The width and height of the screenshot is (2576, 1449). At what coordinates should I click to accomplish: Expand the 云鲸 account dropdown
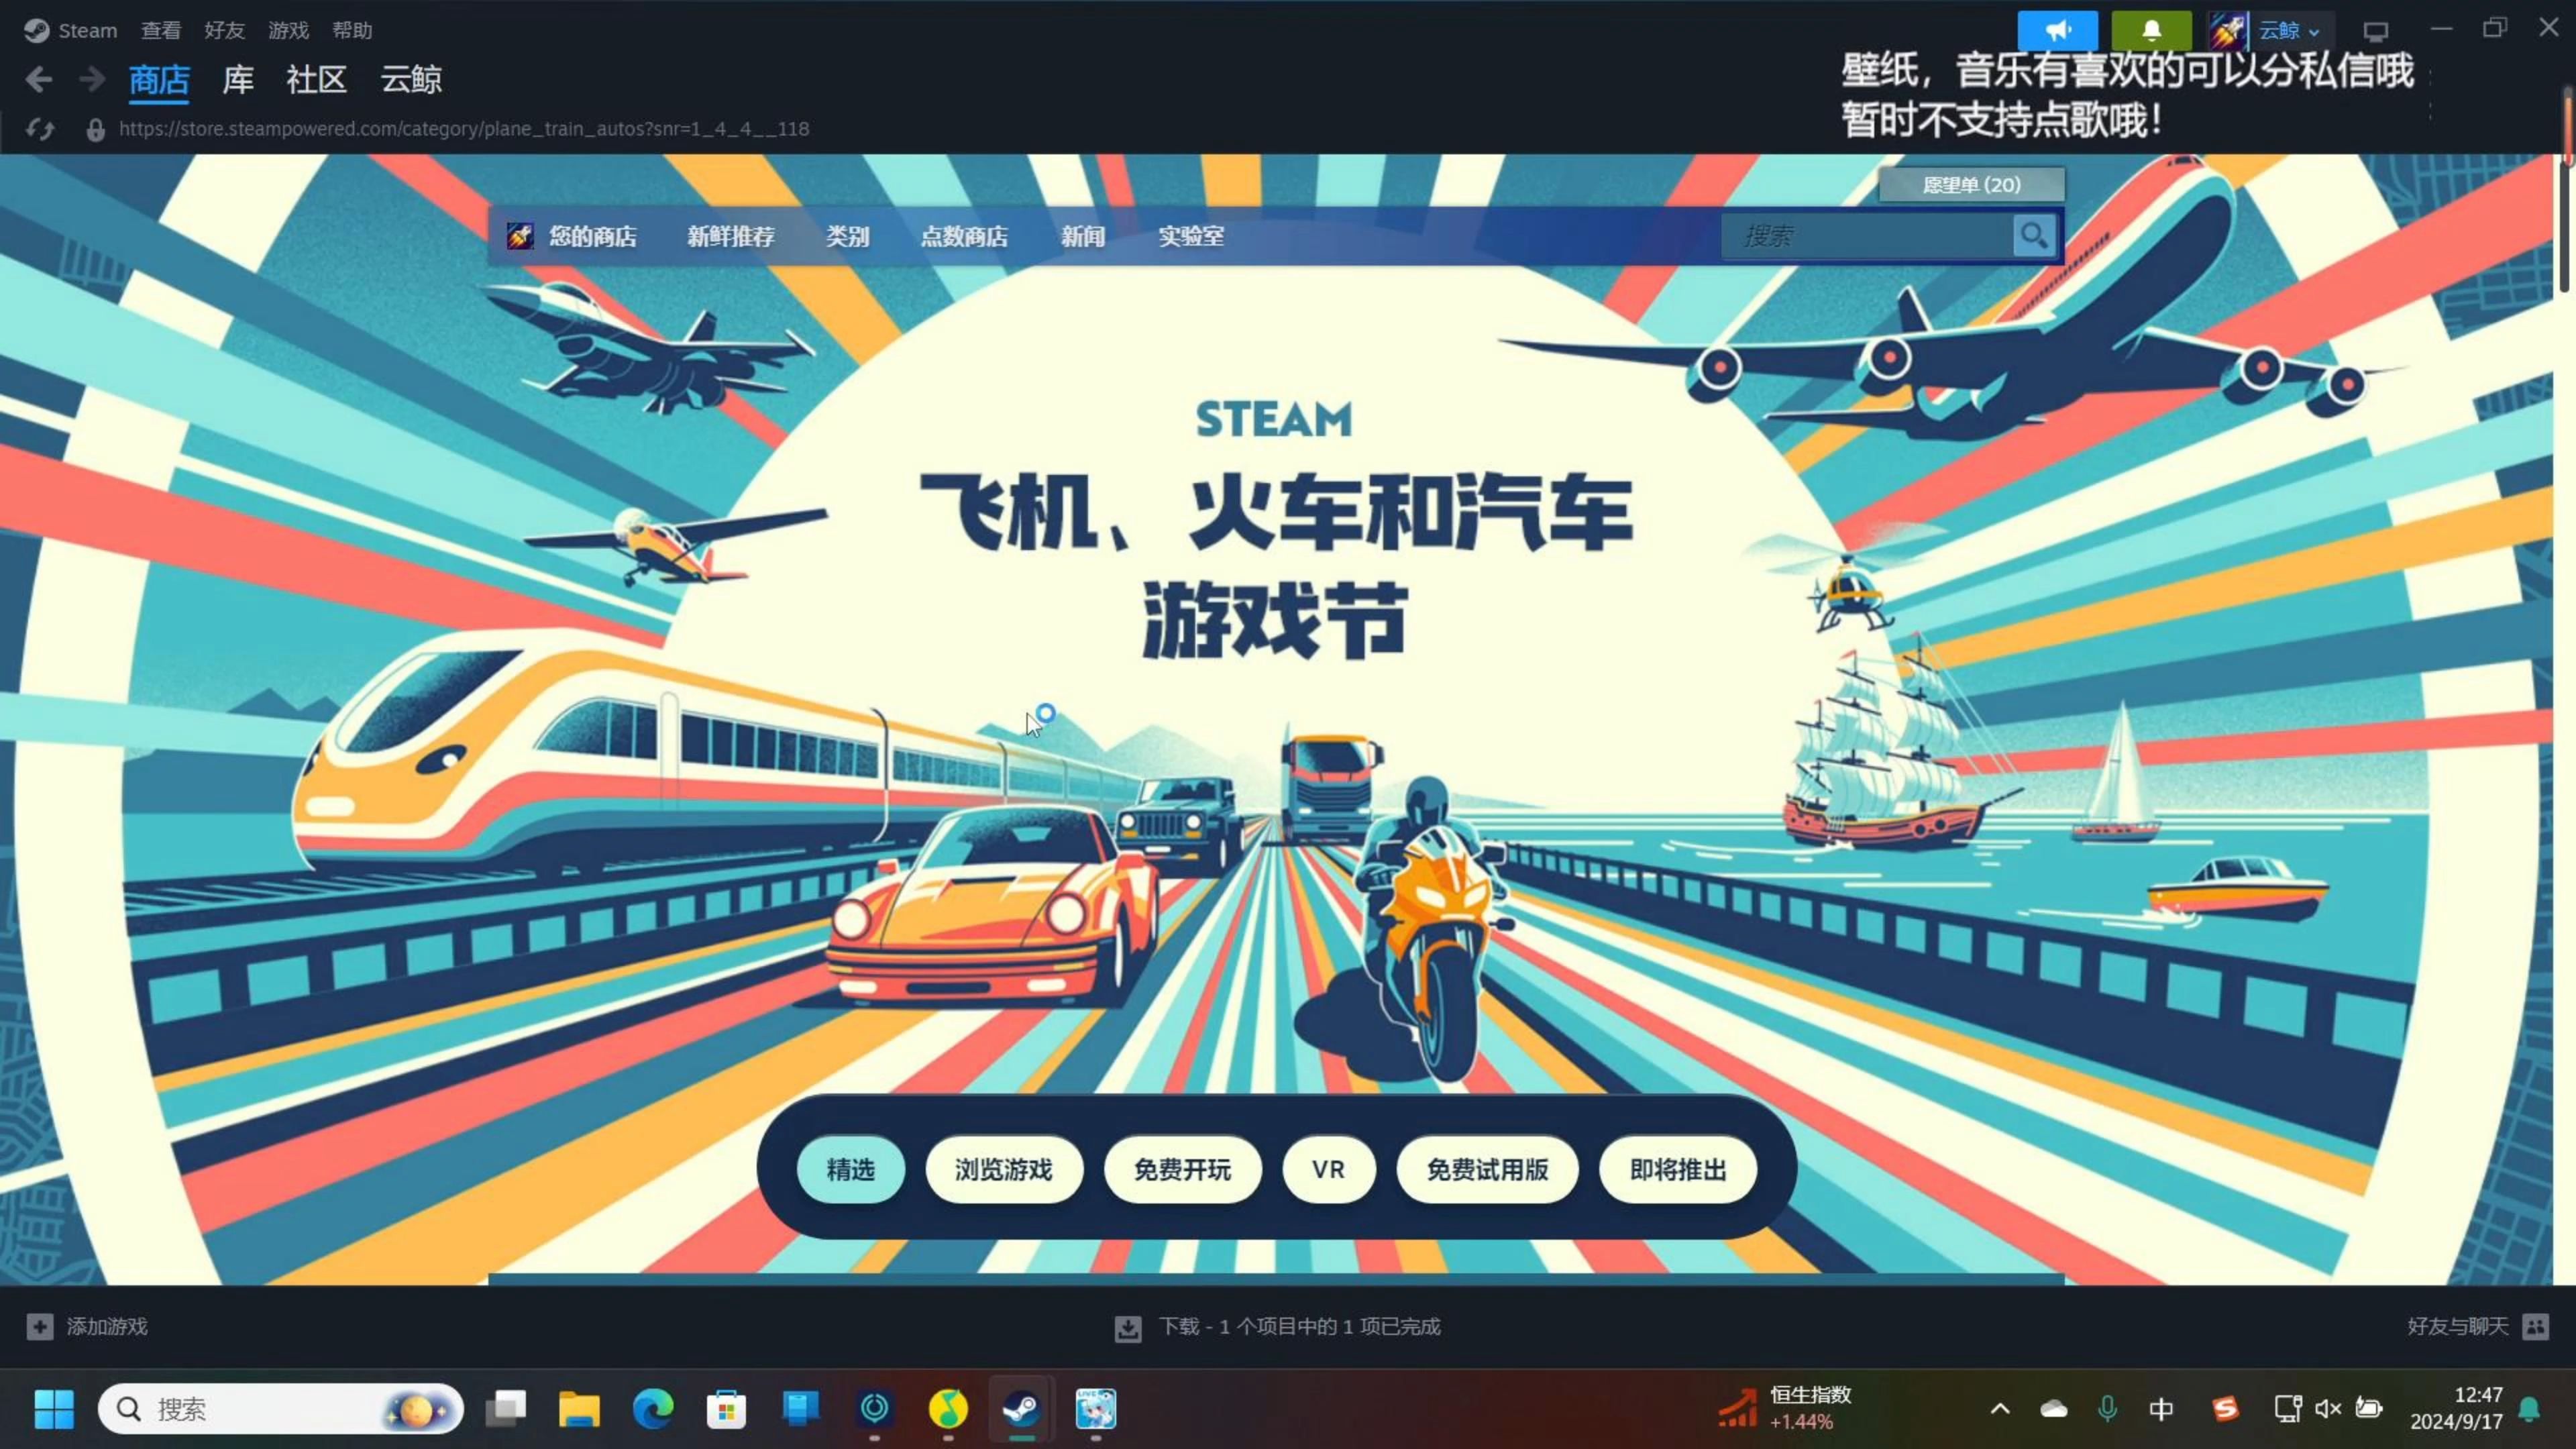tap(2313, 32)
